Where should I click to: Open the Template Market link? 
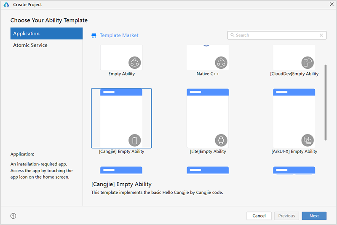point(119,35)
